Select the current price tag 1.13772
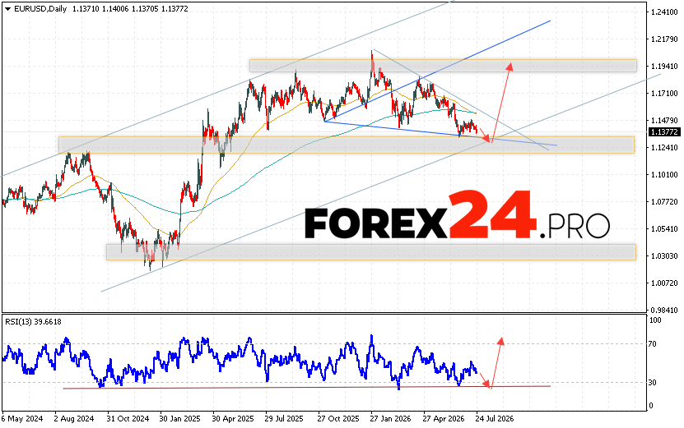 click(663, 131)
